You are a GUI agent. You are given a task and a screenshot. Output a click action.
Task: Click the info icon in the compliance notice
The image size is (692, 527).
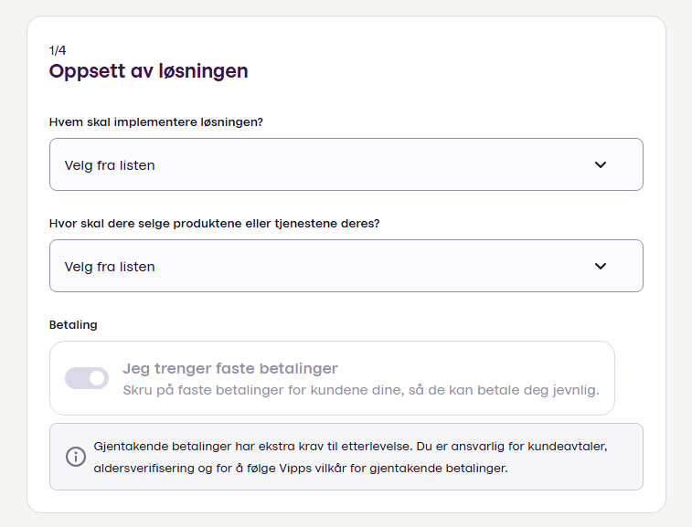click(x=76, y=457)
